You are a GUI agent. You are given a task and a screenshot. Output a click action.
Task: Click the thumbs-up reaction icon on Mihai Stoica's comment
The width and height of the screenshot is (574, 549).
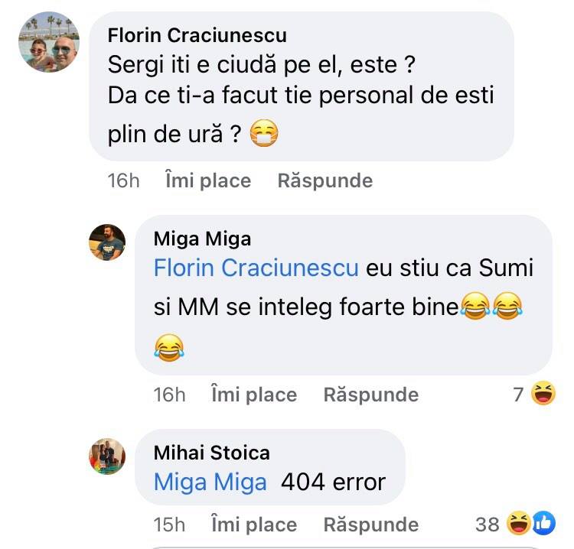[x=542, y=525]
